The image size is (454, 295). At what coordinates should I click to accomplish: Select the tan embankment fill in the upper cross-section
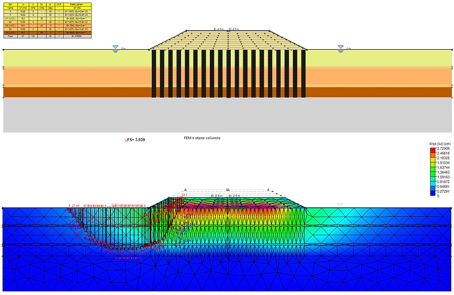(x=227, y=40)
